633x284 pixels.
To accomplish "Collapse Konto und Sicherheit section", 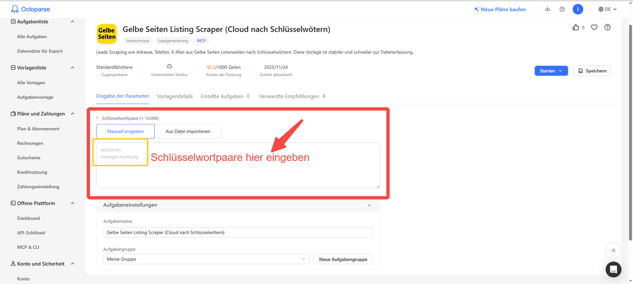I will click(73, 264).
